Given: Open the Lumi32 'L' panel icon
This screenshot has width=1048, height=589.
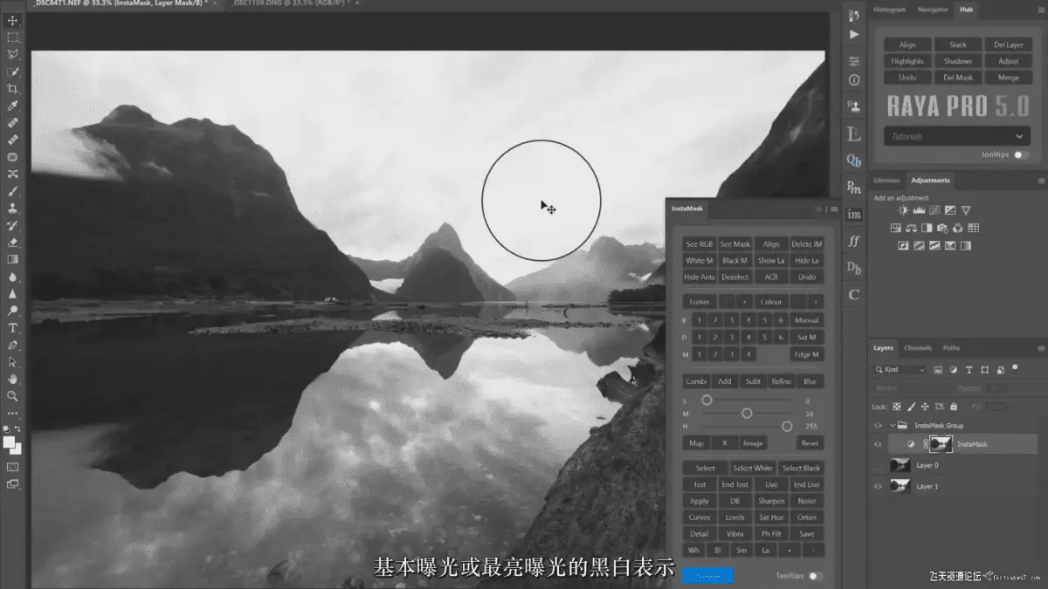Looking at the screenshot, I should [854, 134].
